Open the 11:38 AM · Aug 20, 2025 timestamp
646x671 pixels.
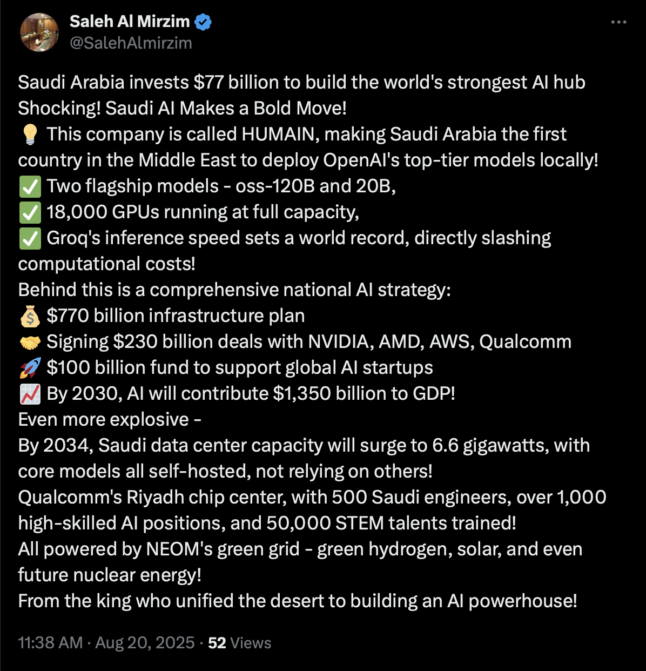[106, 643]
